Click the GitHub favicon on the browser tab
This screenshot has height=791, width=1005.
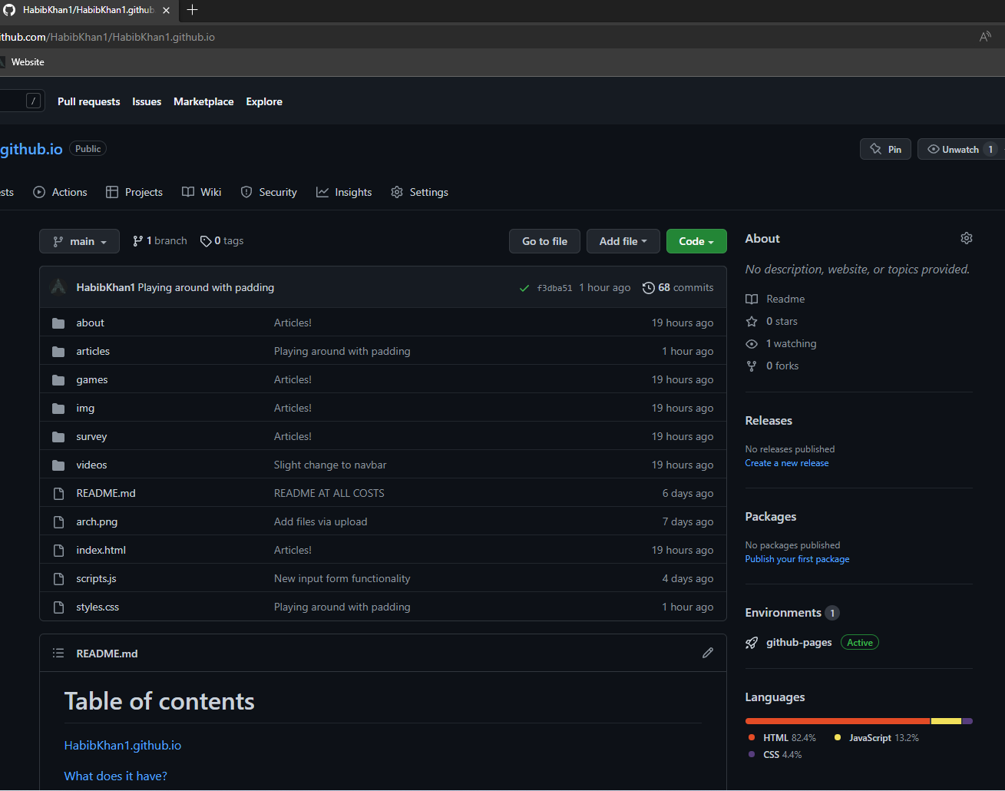click(x=9, y=10)
